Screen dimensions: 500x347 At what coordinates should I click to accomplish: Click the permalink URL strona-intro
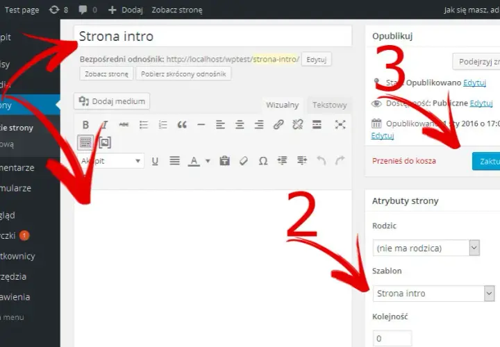[276, 59]
